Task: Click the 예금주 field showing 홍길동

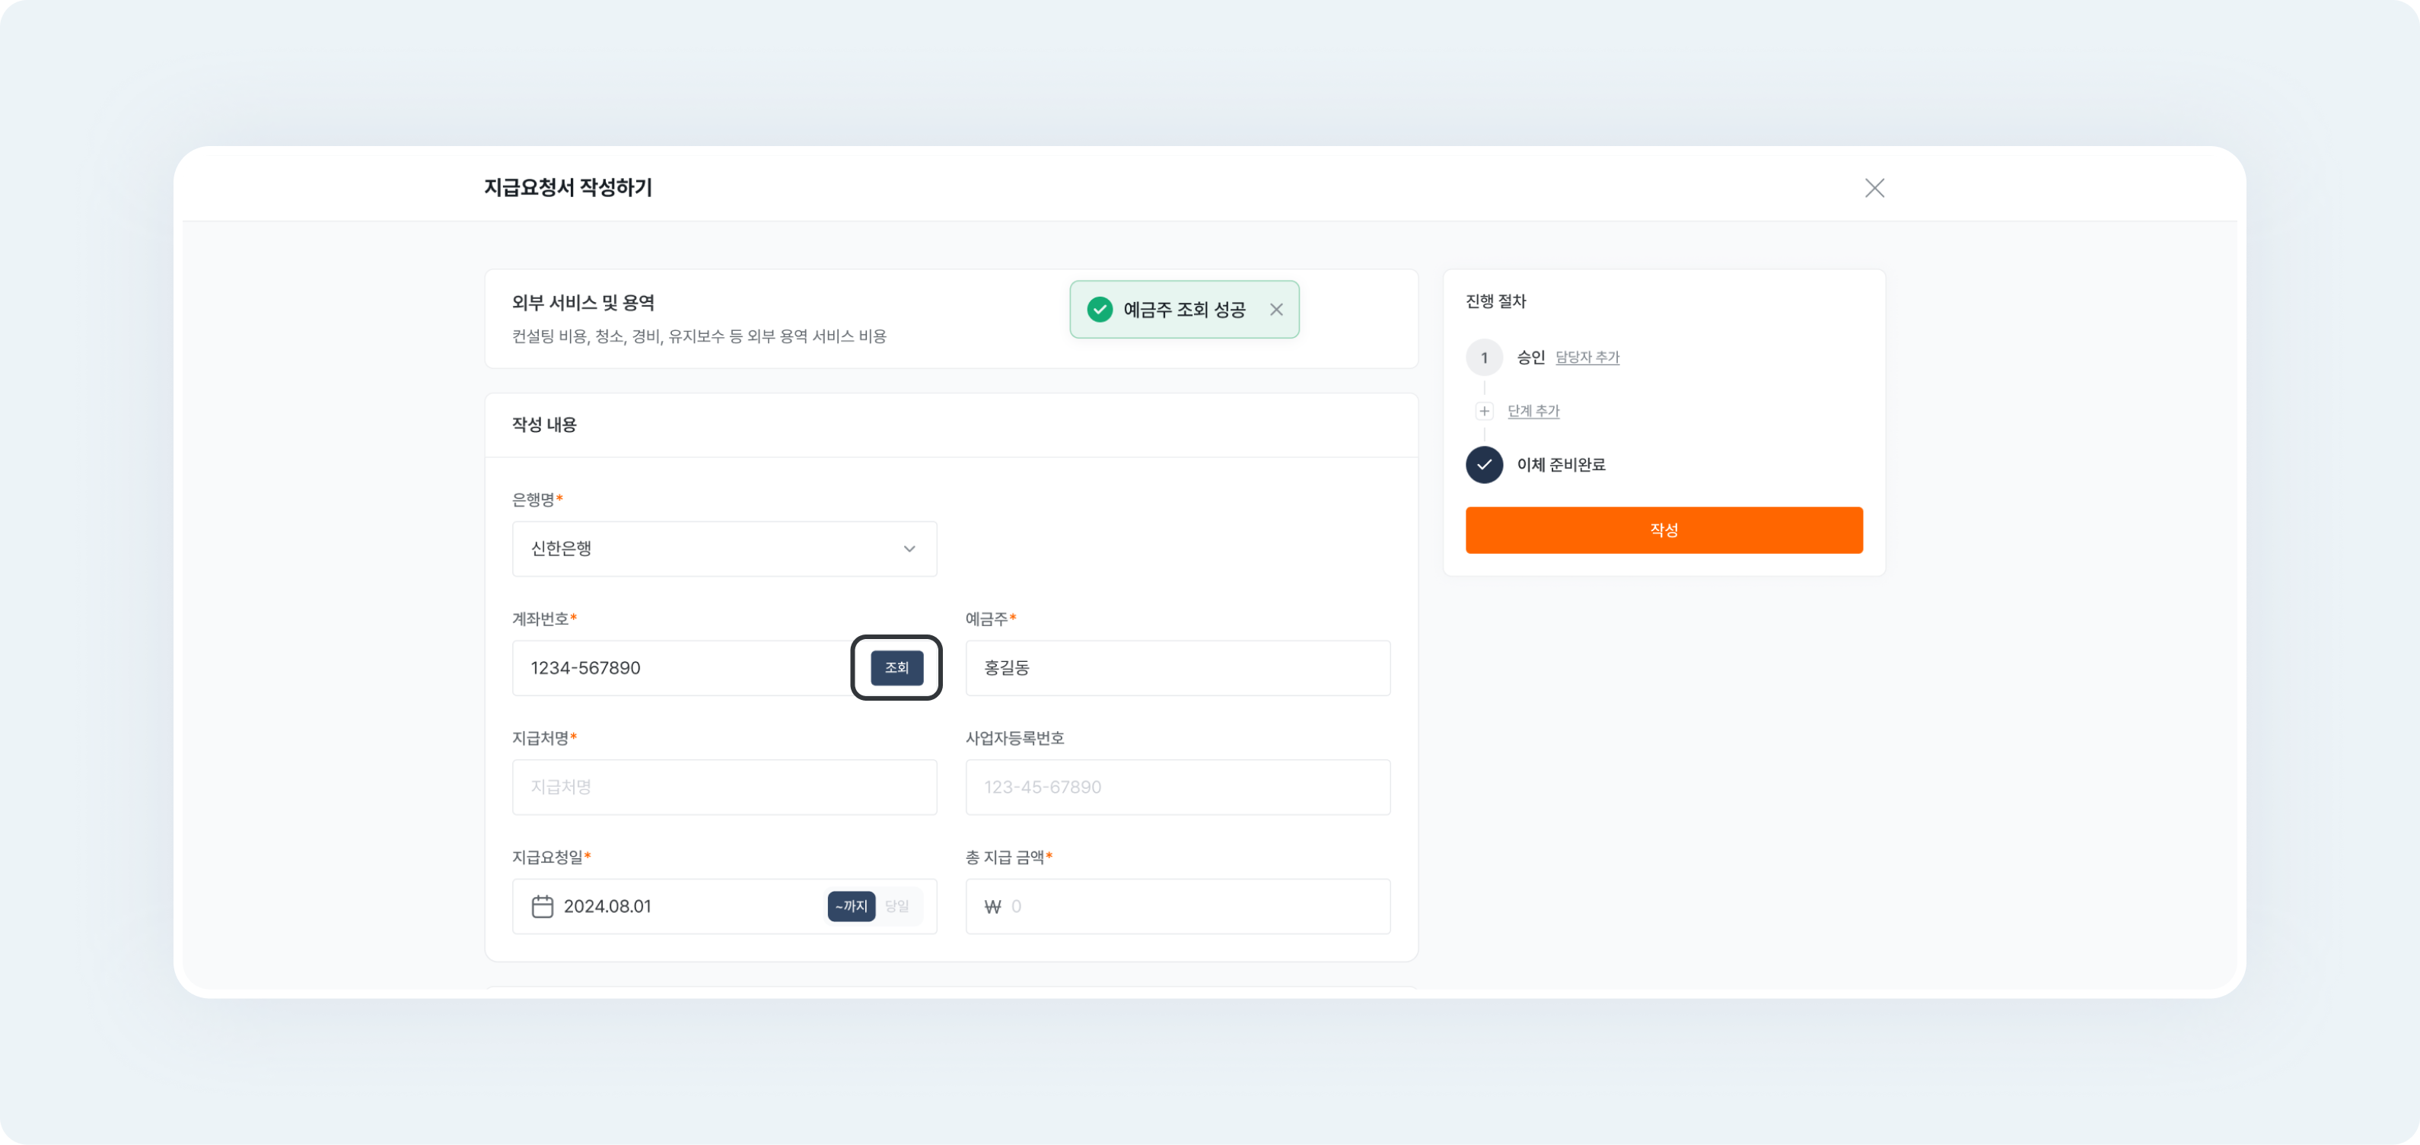Action: tap(1177, 668)
